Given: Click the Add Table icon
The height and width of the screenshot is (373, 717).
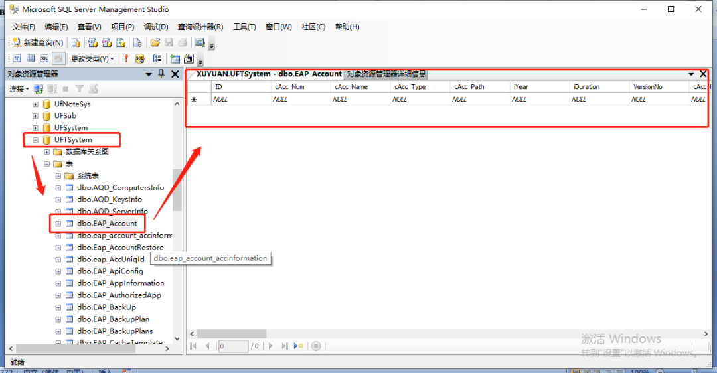Looking at the screenshot, I should click(175, 58).
